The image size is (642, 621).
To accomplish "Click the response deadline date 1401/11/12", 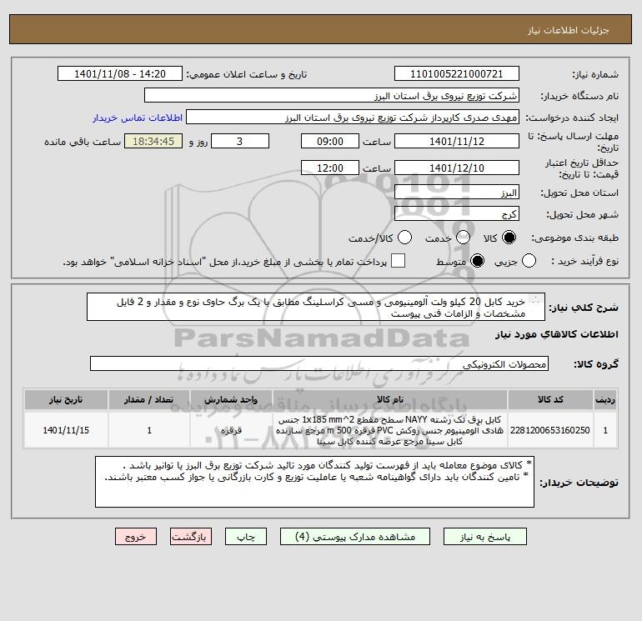I will point(457,141).
